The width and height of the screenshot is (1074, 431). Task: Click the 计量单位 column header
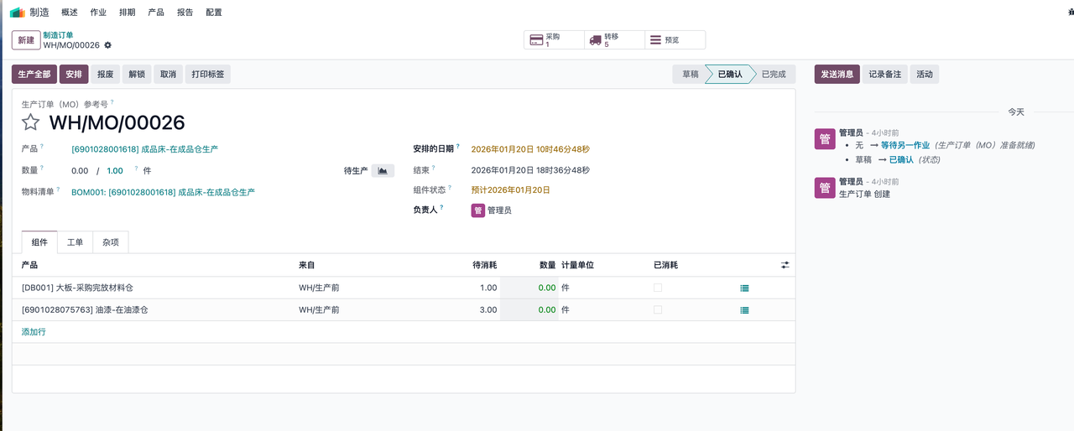577,265
